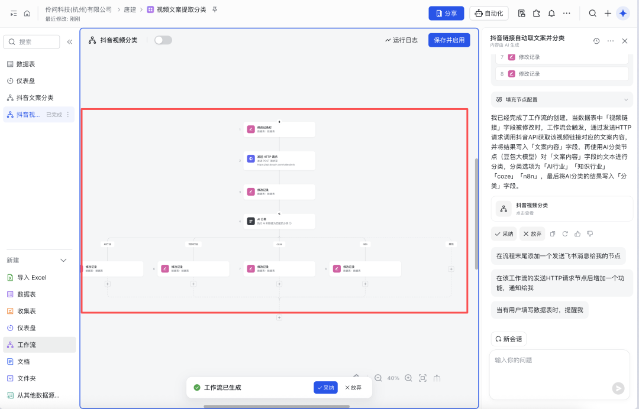
Task: Click the zoom in magnifier icon
Action: [x=408, y=378]
